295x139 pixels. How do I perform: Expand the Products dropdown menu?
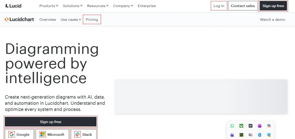(x=49, y=6)
